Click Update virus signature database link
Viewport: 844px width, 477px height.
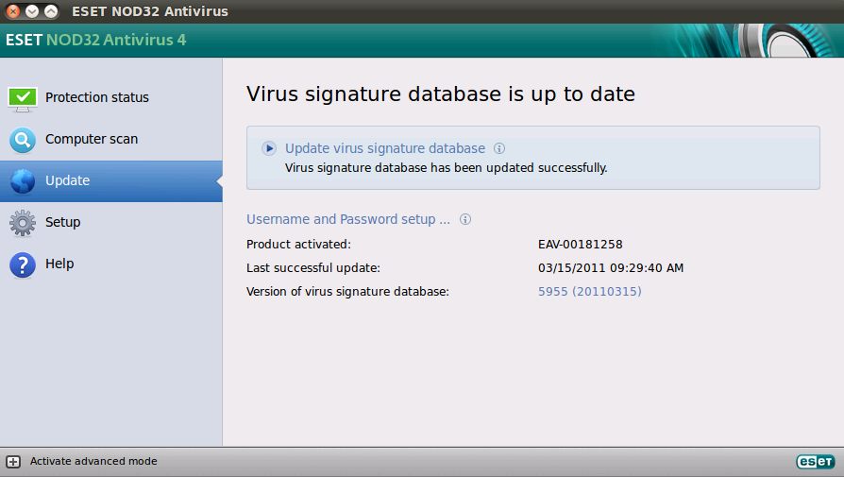click(x=385, y=148)
